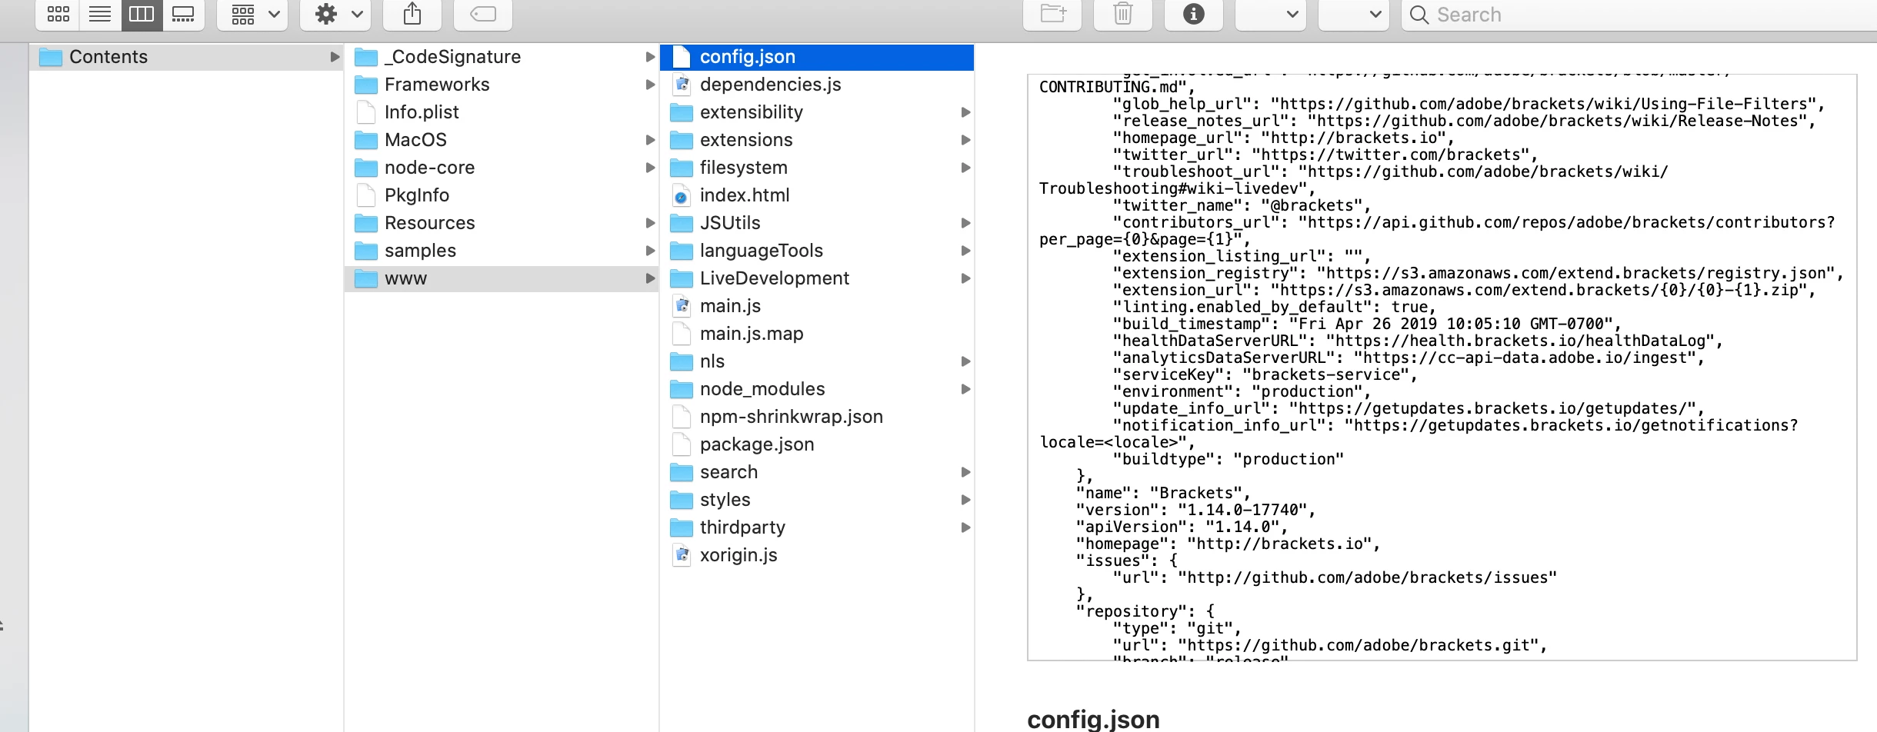Select the extensibility folder
Viewport: 1877px width, 732px height.
[x=817, y=112]
